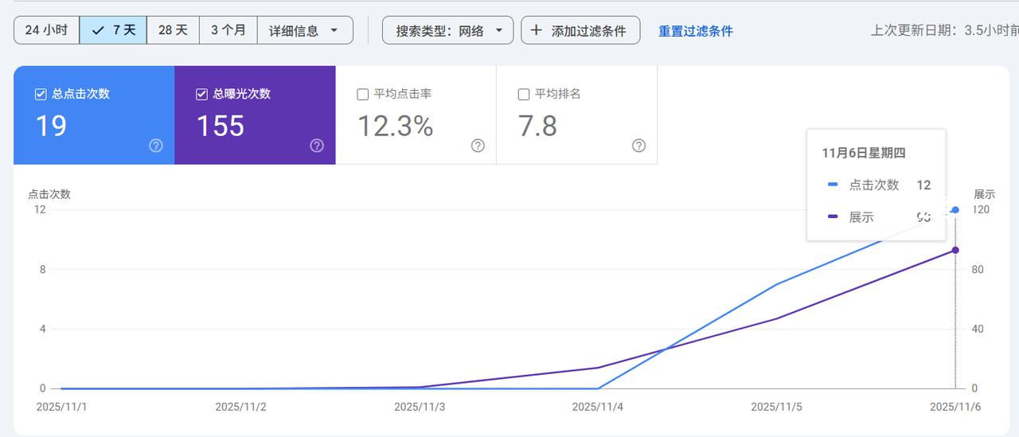
Task: Click help icon on 总曝光次数 card
Action: (317, 146)
